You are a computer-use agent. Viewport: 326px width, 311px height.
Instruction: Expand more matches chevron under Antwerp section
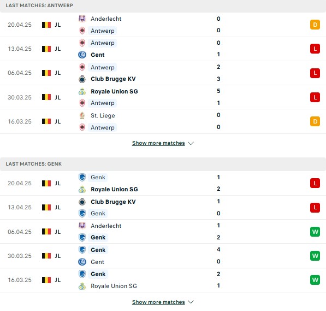[191, 143]
